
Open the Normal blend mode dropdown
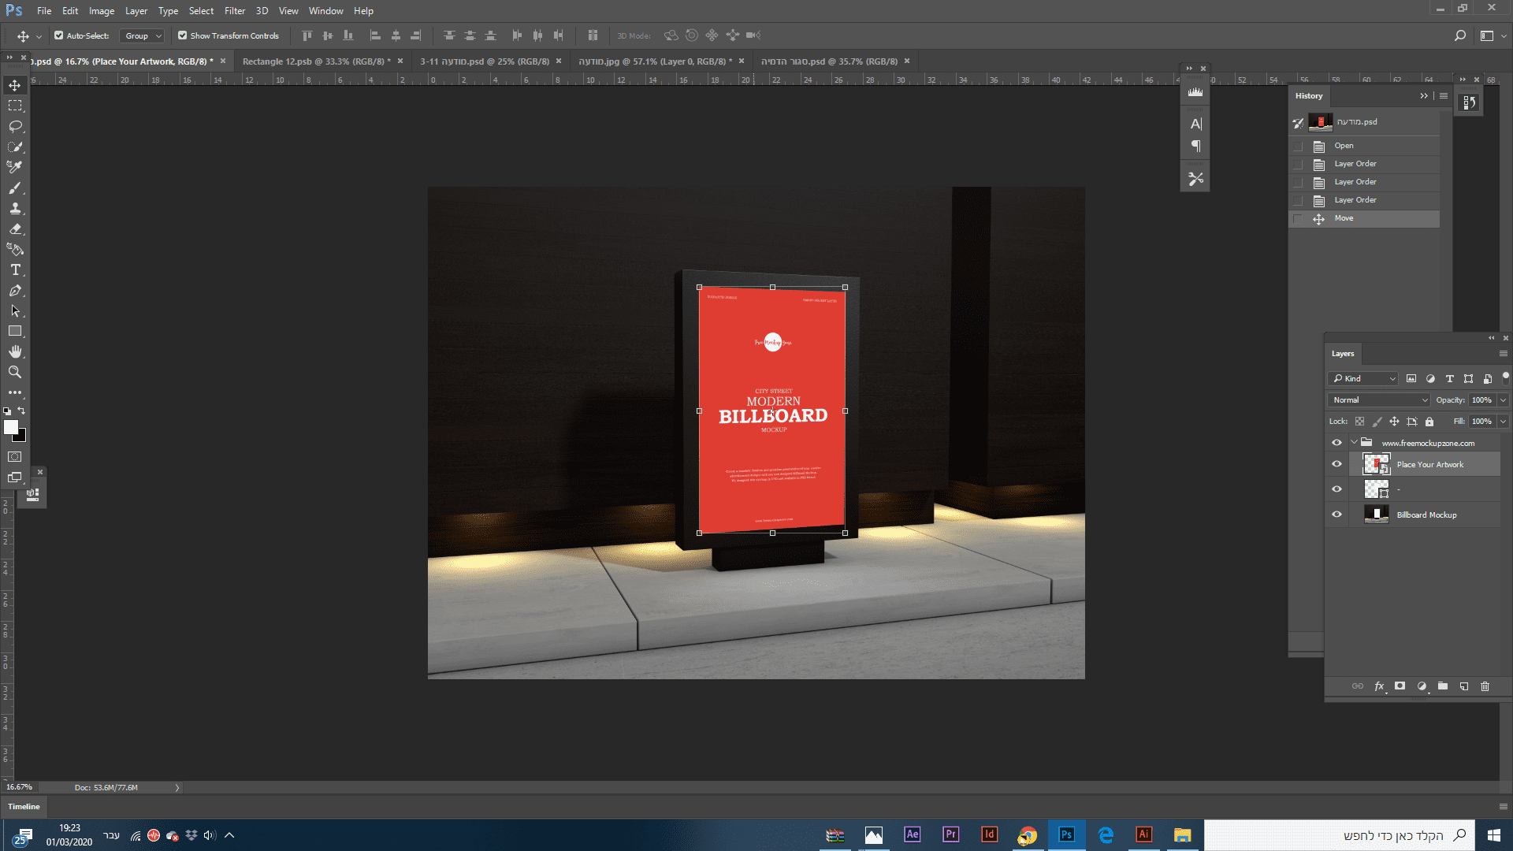(1379, 399)
